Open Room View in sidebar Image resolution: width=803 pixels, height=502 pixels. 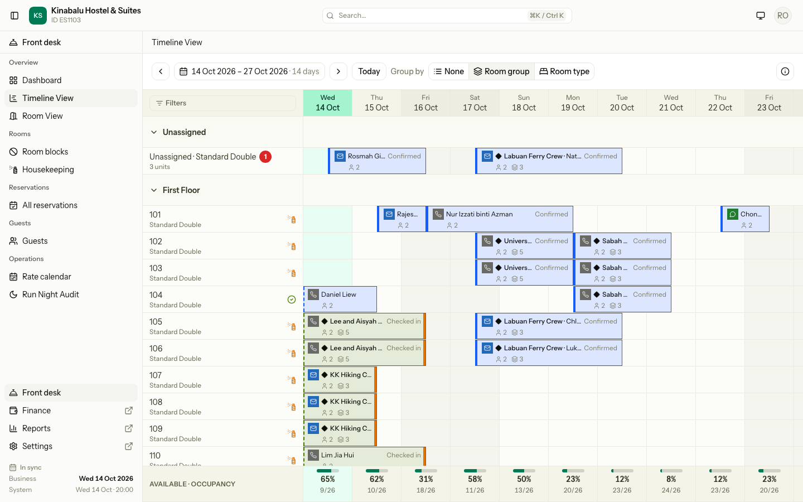(x=71, y=116)
